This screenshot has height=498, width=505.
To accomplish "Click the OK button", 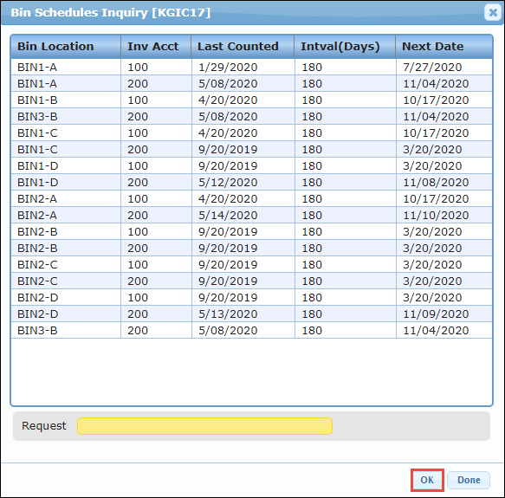I will point(427,480).
